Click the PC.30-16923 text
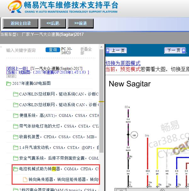Image resolution: width=189 pixels, height=191 pixels. click(66, 51)
